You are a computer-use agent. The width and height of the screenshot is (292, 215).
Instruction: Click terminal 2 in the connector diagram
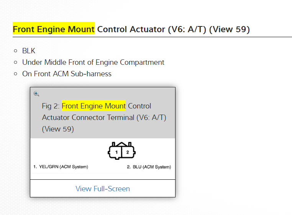click(x=128, y=152)
